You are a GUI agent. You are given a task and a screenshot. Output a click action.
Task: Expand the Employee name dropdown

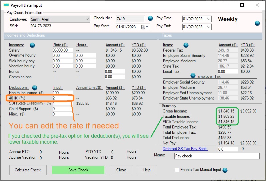(x=87, y=19)
